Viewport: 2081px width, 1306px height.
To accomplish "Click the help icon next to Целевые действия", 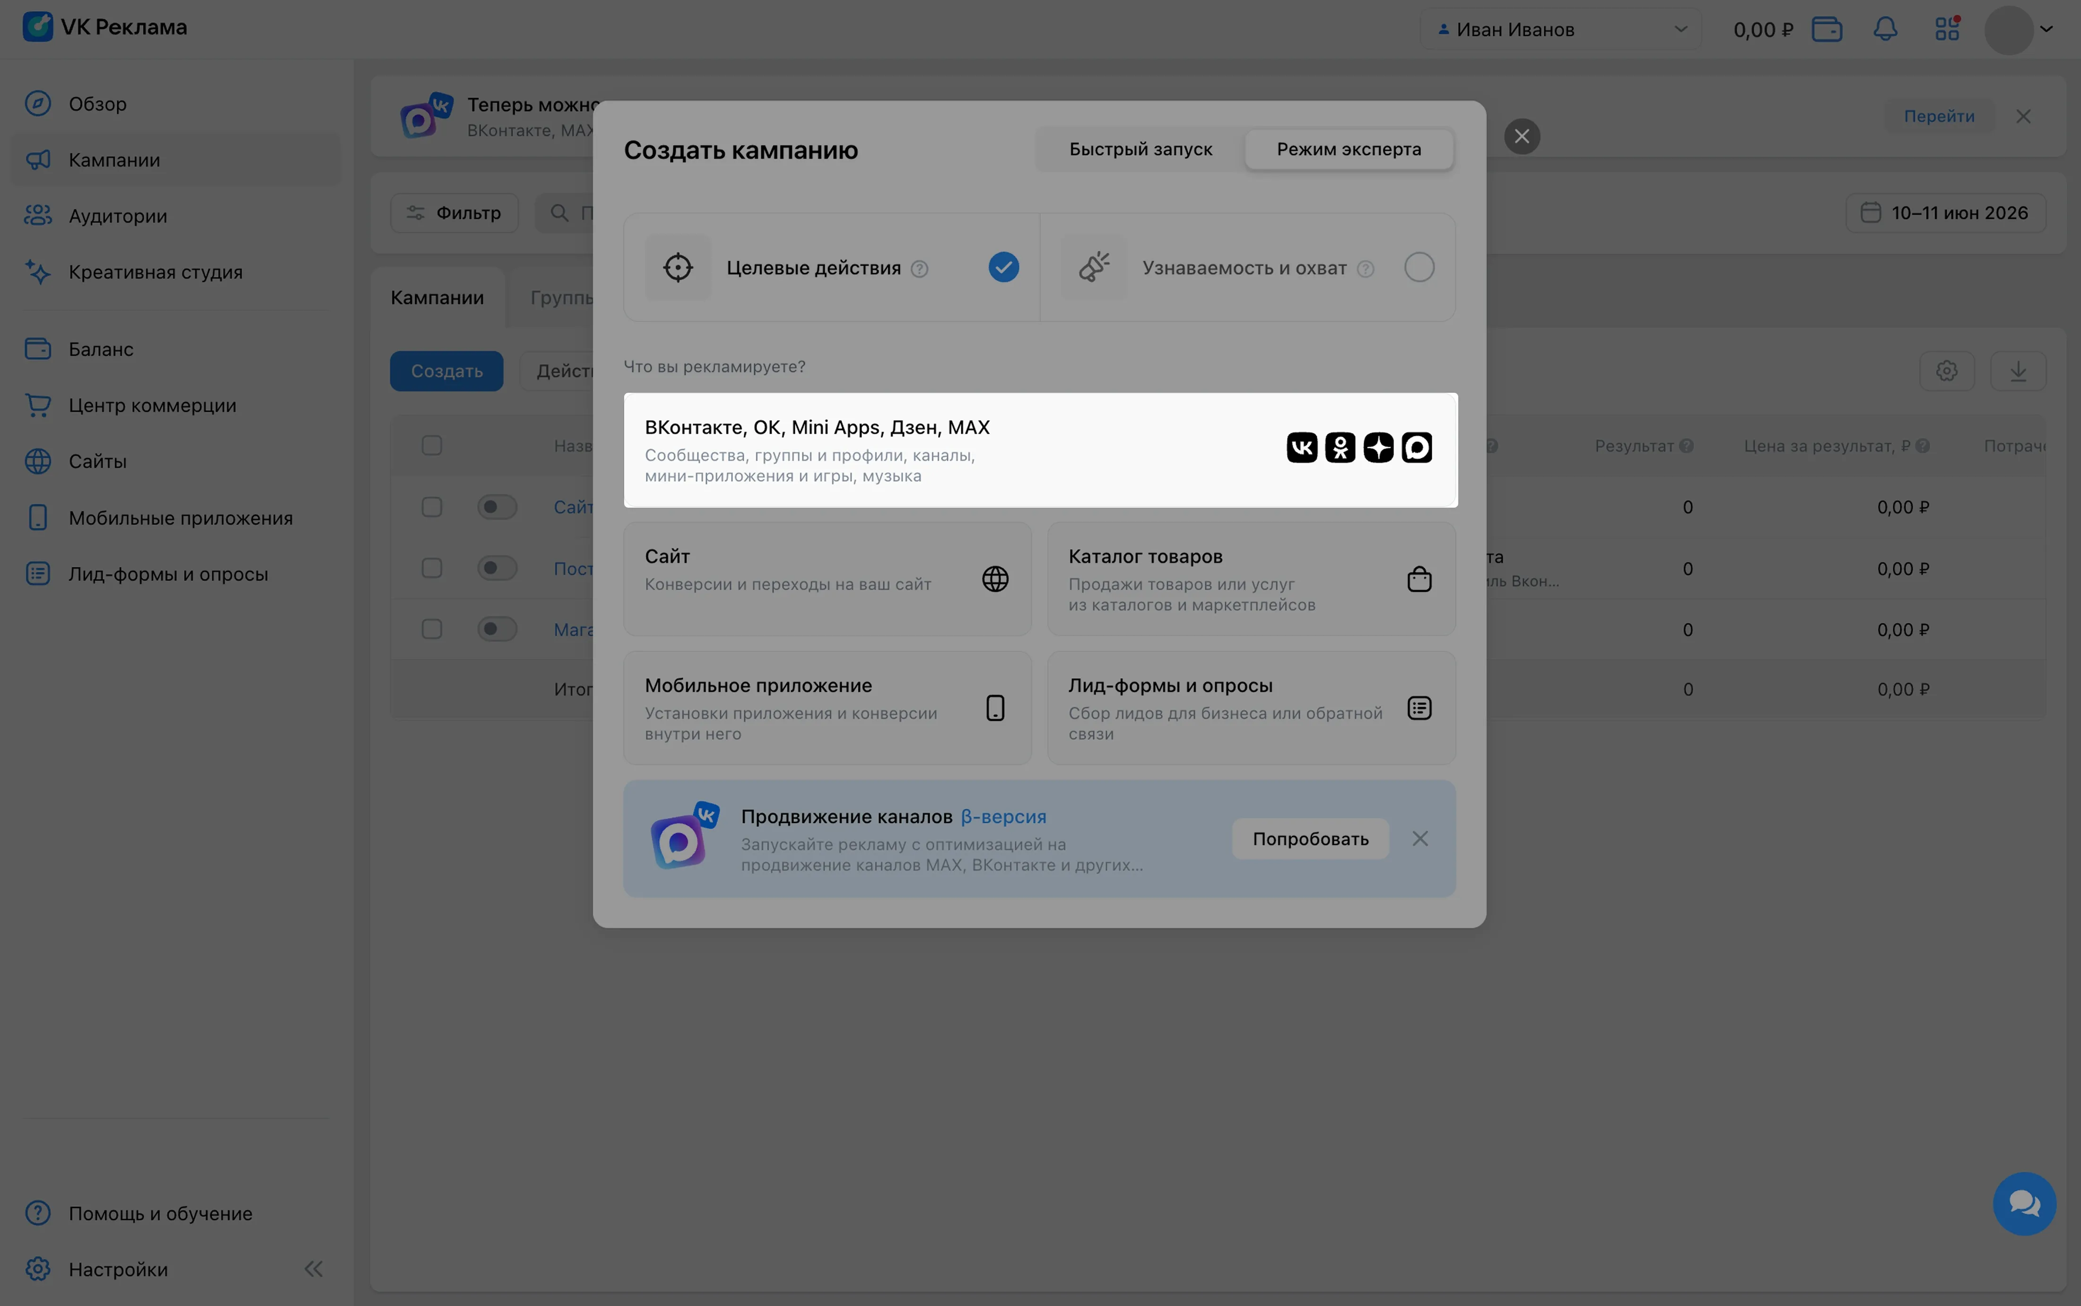I will [919, 268].
